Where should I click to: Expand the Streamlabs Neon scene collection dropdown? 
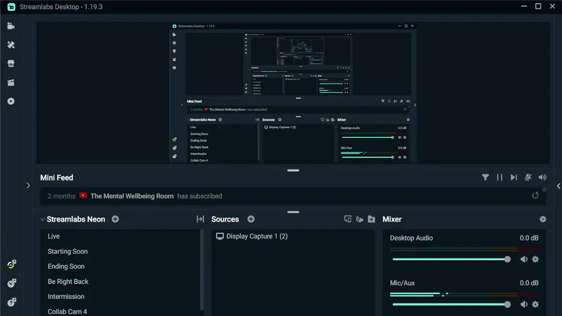(x=42, y=219)
